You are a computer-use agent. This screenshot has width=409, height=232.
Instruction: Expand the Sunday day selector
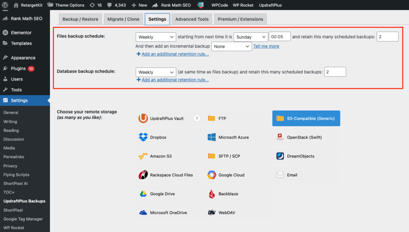pos(251,37)
